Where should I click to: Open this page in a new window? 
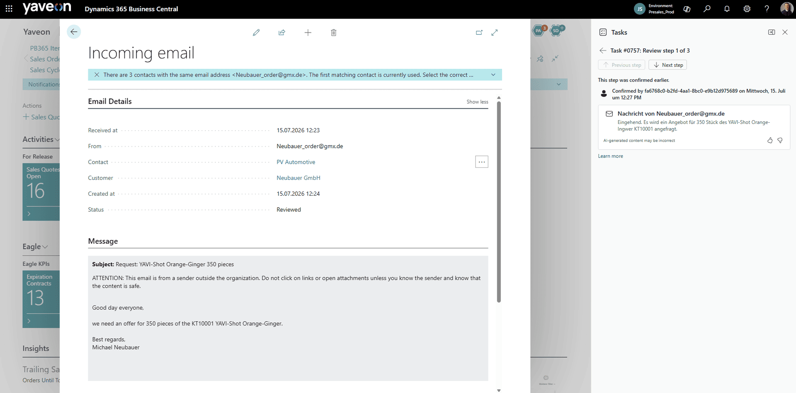pos(479,32)
